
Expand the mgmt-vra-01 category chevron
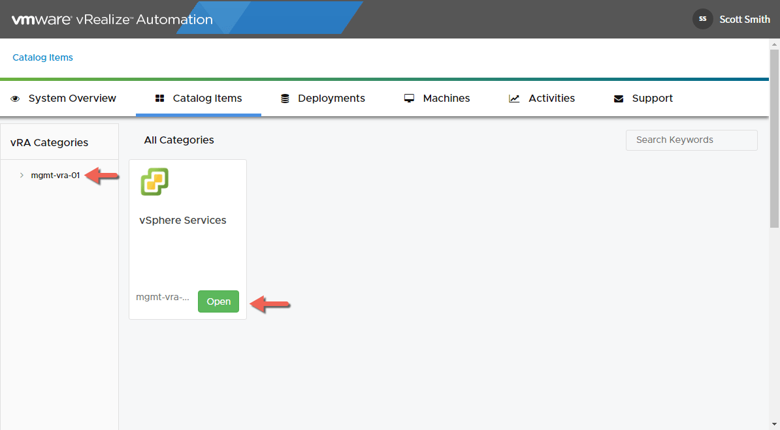22,175
